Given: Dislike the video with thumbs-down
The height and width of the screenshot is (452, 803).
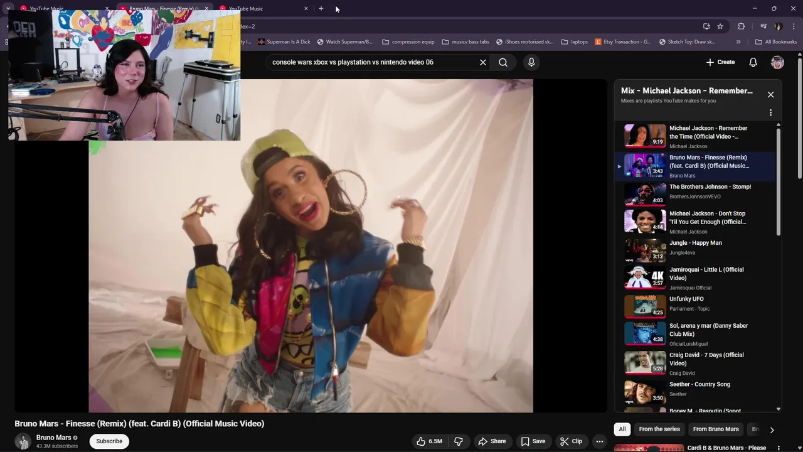Looking at the screenshot, I should tap(459, 441).
